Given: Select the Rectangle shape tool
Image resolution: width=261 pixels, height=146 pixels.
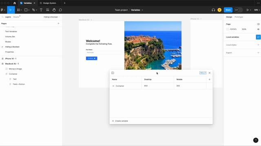Looking at the screenshot, I should click(x=26, y=10).
